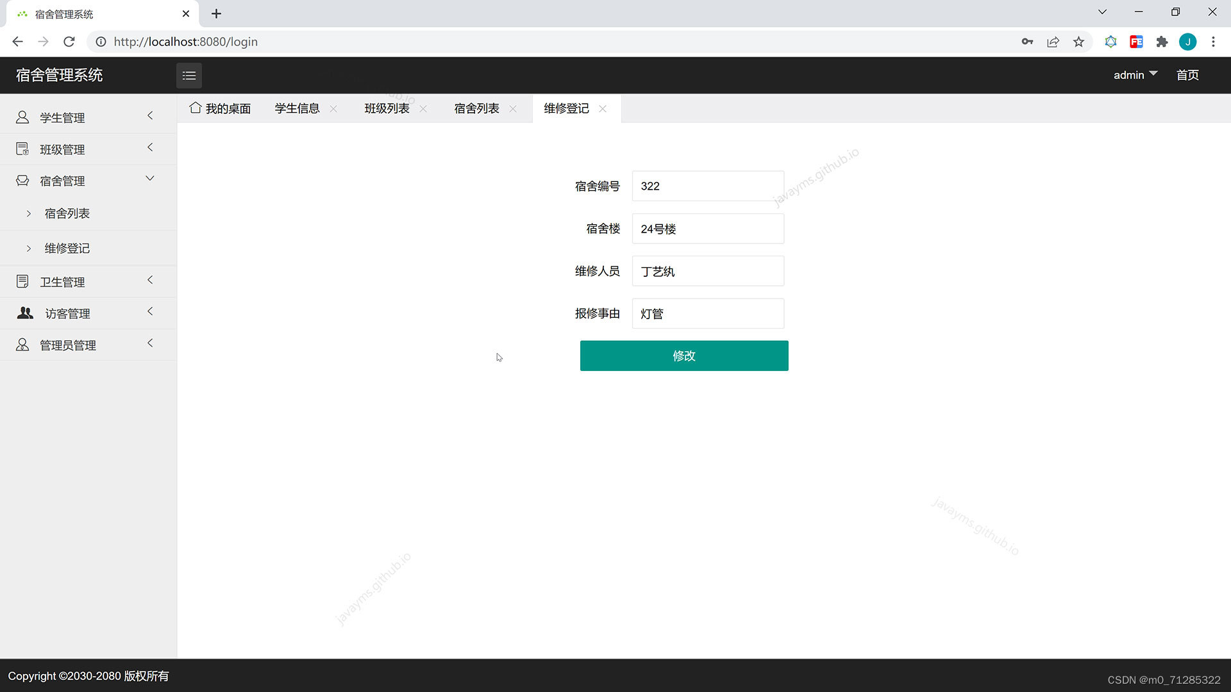Close the 班级列表 tab
The width and height of the screenshot is (1231, 692).
pyautogui.click(x=423, y=108)
